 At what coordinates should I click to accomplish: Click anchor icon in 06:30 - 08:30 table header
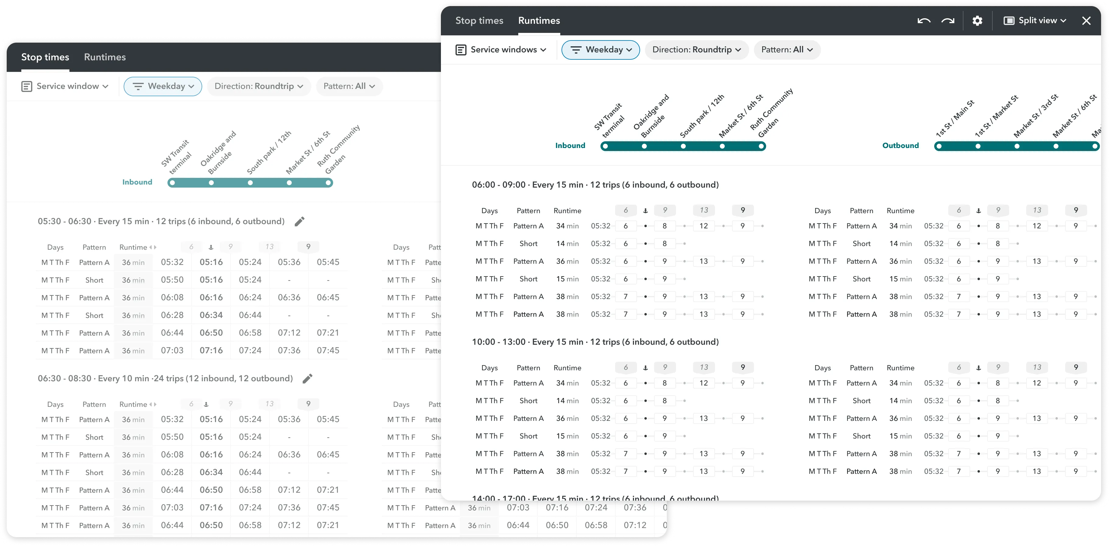(206, 404)
